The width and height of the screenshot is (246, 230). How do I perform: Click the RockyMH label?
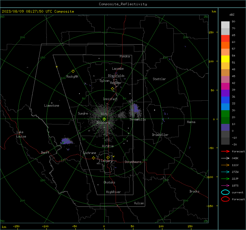pos(72,77)
